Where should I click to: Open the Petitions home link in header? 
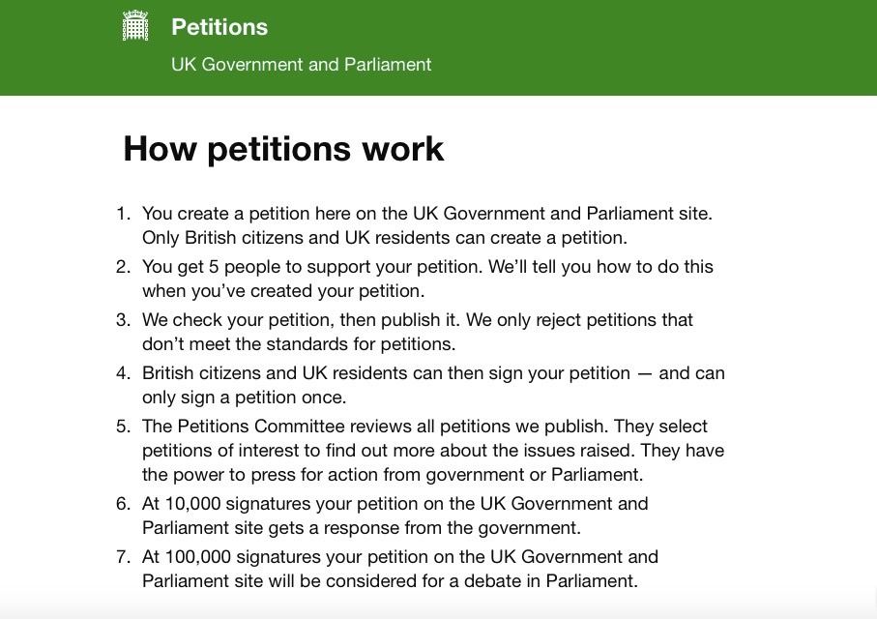point(219,27)
